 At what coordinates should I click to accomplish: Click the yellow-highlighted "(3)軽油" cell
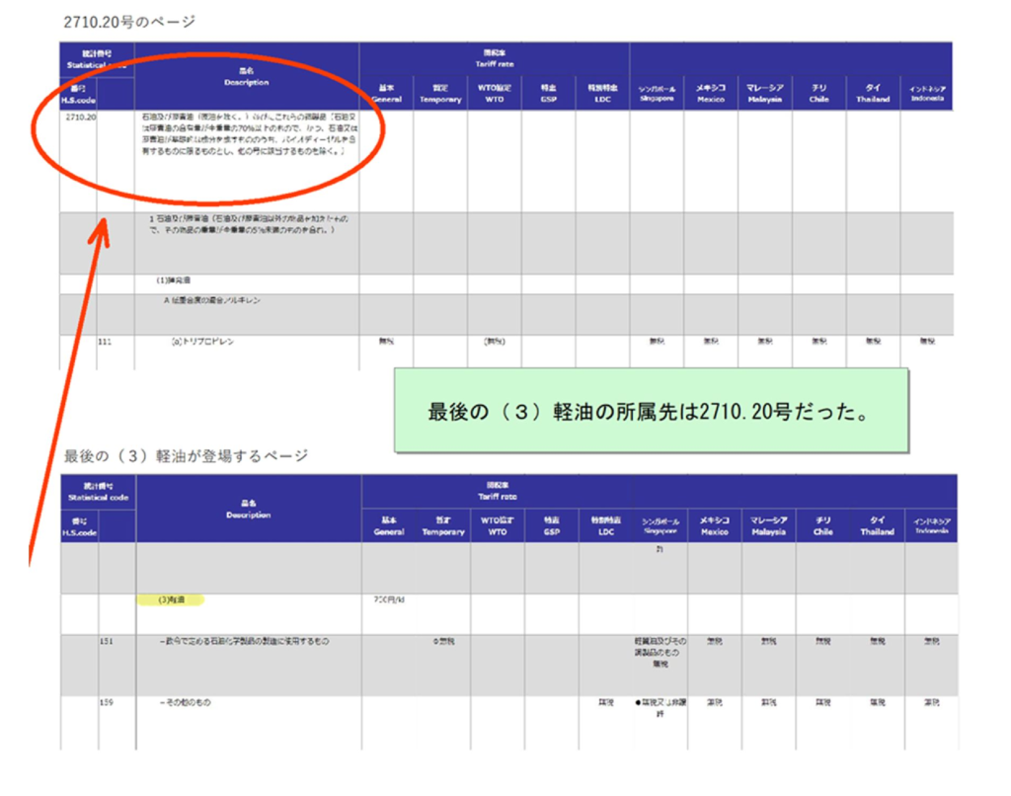coord(168,599)
